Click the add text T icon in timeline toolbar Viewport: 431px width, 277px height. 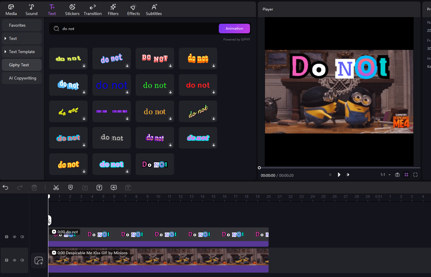point(99,188)
